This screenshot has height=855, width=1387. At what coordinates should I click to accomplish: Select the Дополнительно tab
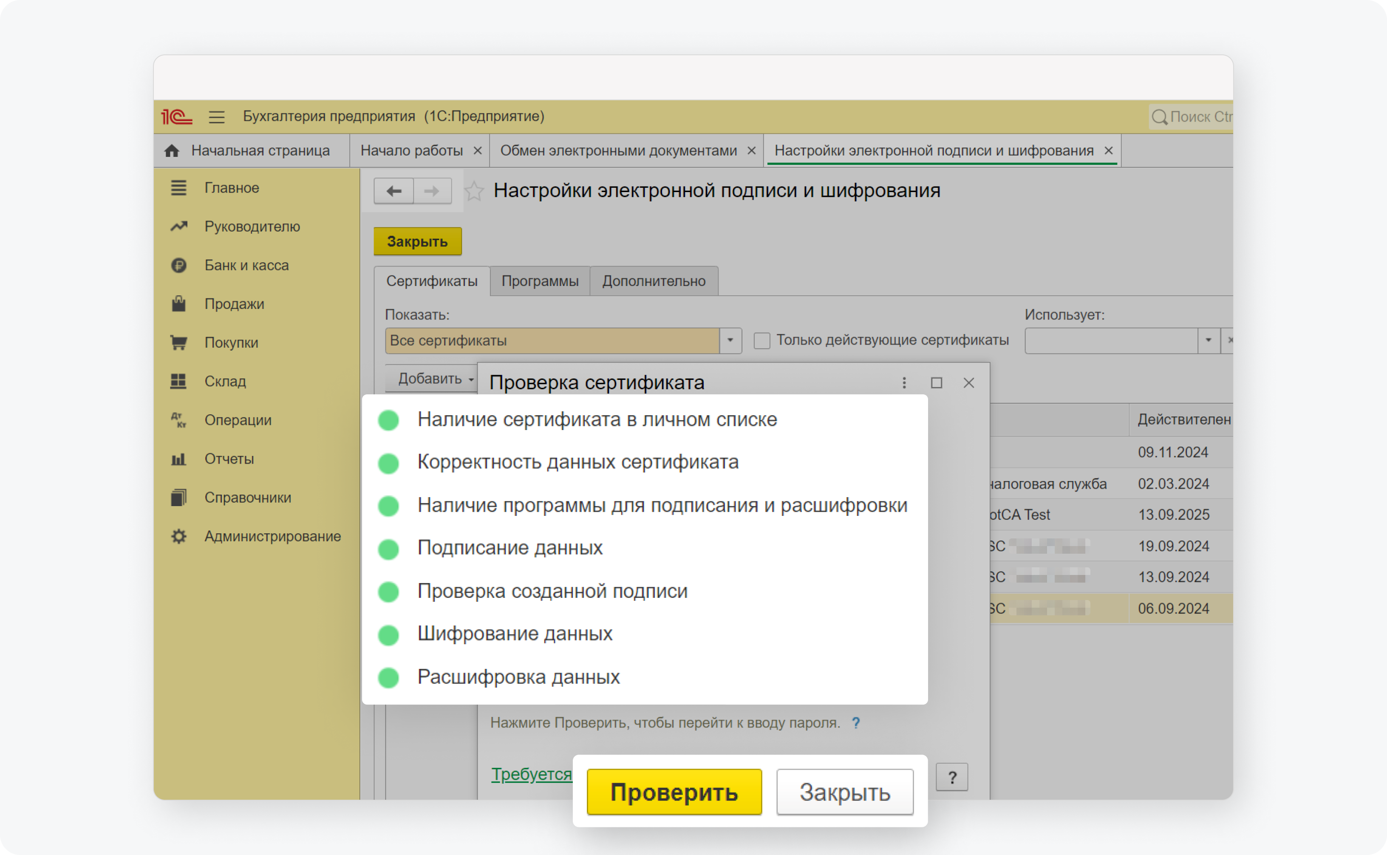[654, 281]
